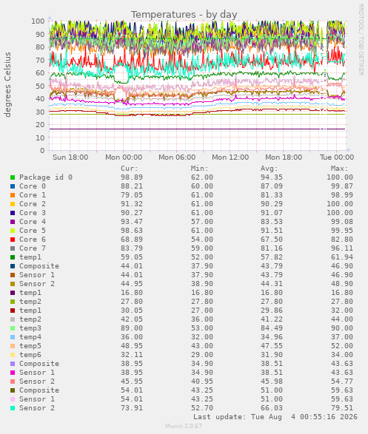Click the orange Core 1 legend swatch

pos(13,195)
